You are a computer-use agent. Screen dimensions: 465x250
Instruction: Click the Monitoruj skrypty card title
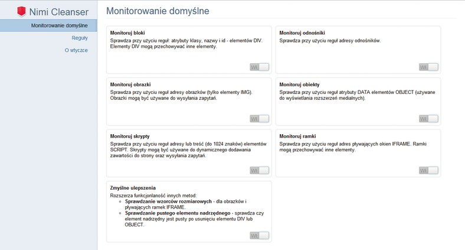click(130, 137)
